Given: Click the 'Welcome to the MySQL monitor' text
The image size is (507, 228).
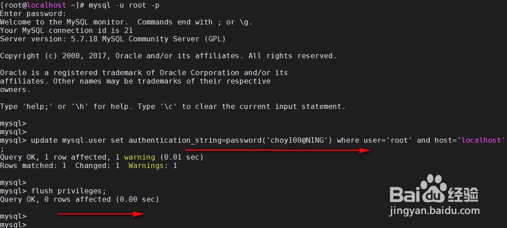Looking at the screenshot, I should tap(66, 22).
